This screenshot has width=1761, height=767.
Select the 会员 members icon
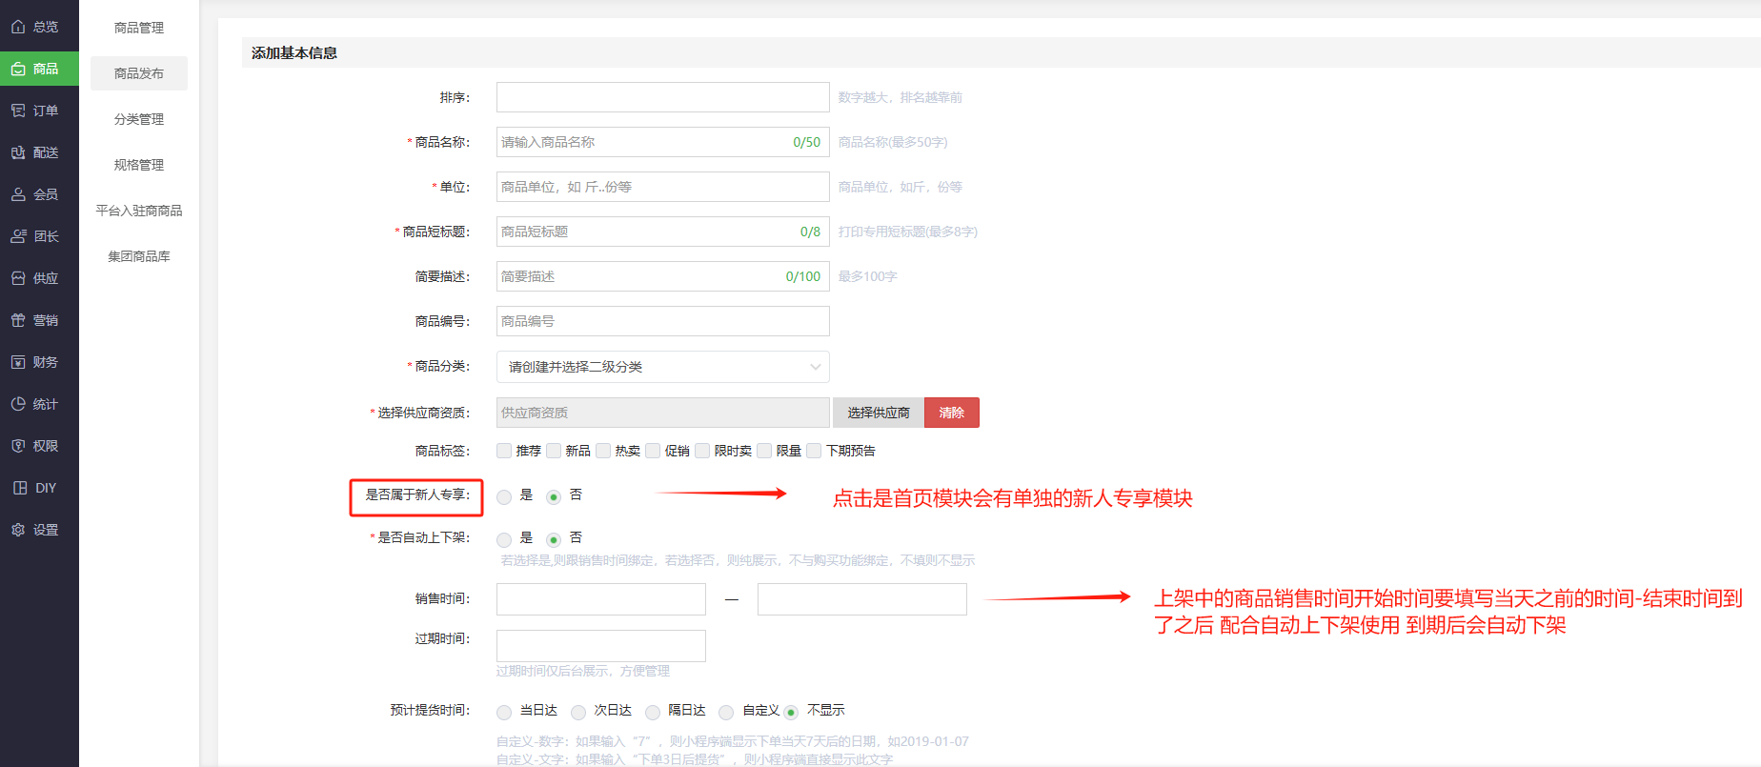pyautogui.click(x=18, y=194)
